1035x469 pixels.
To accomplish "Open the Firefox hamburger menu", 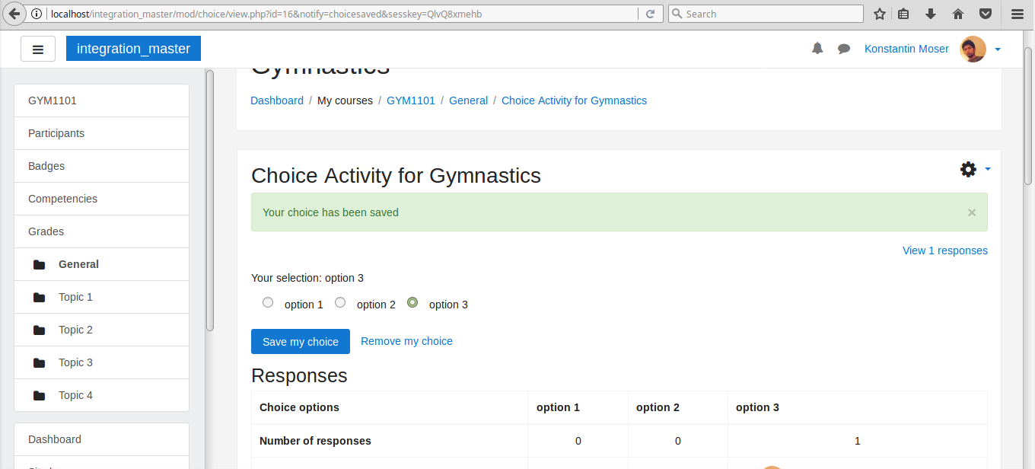I will pos(1017,14).
